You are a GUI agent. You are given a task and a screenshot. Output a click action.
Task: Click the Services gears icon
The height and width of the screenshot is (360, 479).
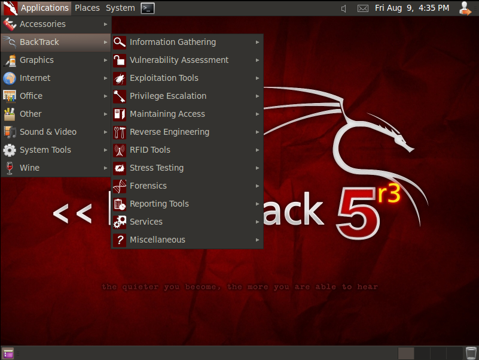tap(120, 222)
